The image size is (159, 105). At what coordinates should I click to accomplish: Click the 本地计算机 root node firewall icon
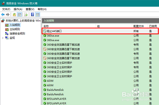coord(3,20)
